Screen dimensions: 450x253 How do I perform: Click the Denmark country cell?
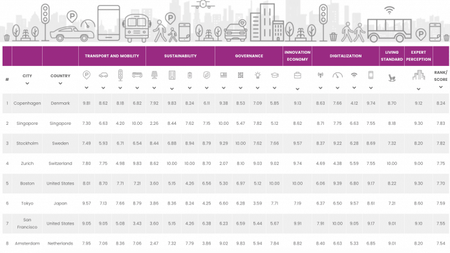[x=60, y=103]
